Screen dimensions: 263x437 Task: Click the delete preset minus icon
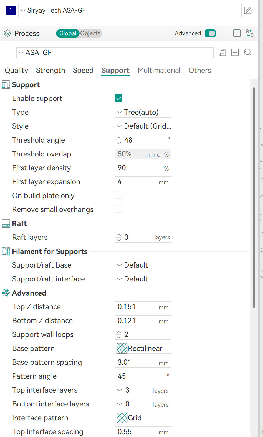tap(235, 52)
